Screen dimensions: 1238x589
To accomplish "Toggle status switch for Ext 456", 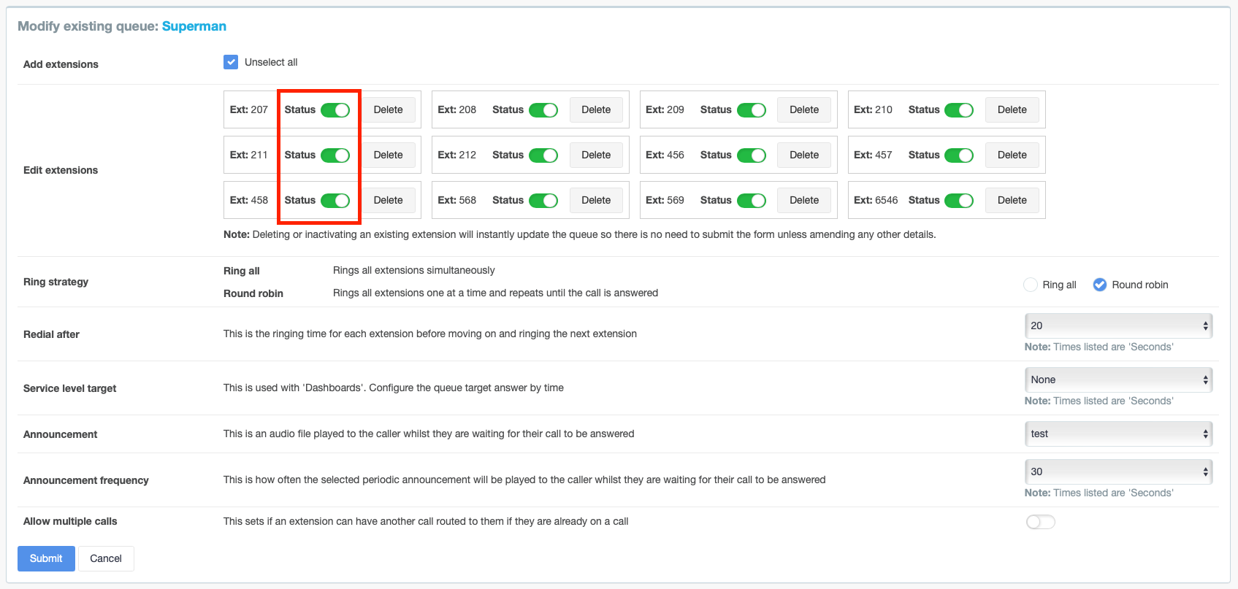I will (752, 155).
